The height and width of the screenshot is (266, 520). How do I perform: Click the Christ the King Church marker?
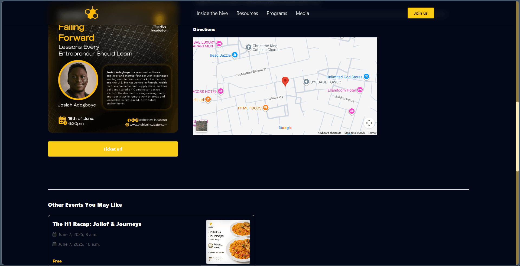249,48
